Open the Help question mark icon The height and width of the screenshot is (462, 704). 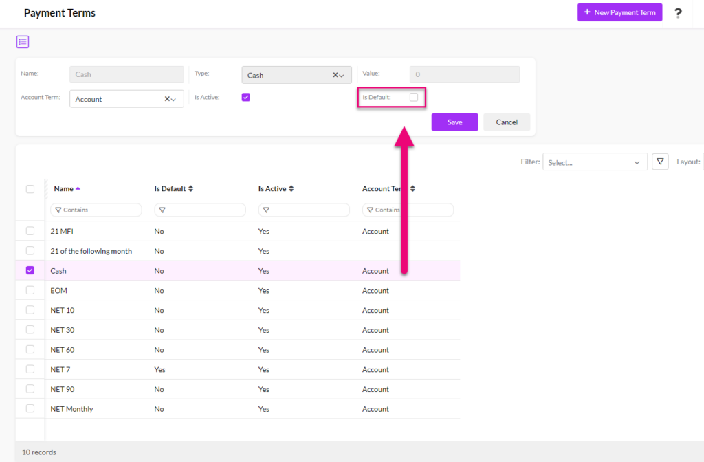(678, 12)
